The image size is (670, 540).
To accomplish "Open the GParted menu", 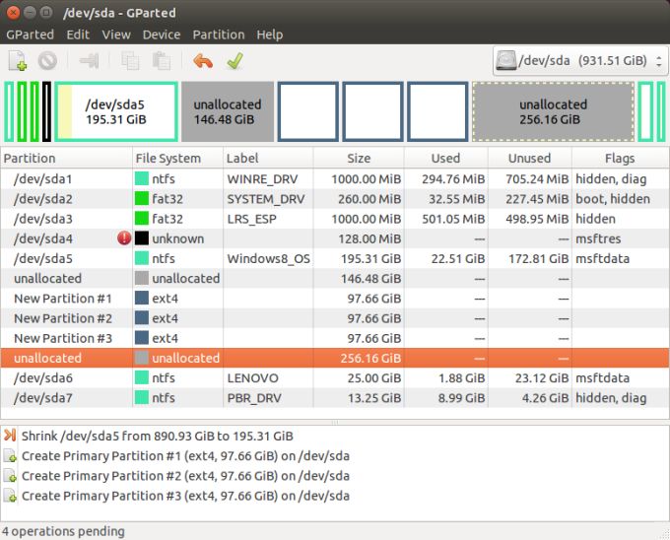I will 31,34.
